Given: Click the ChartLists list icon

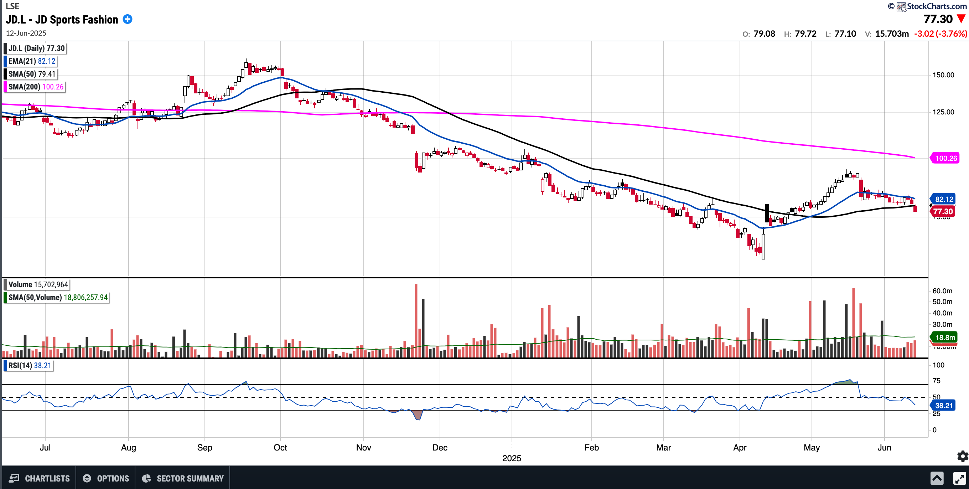Looking at the screenshot, I should [14, 478].
